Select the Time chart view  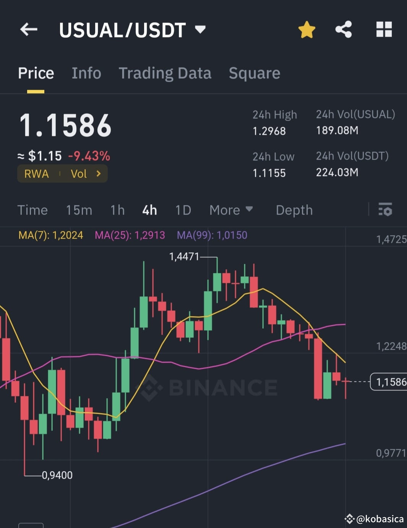pyautogui.click(x=32, y=210)
